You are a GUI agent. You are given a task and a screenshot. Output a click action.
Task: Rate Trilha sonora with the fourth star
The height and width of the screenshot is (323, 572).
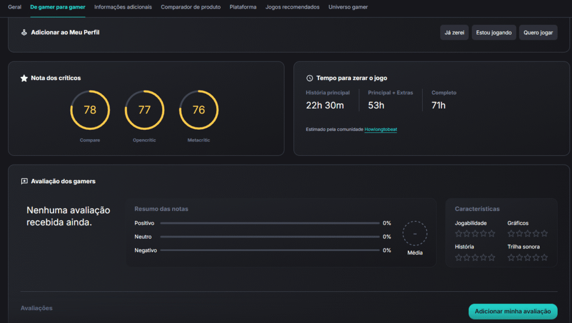pos(536,257)
